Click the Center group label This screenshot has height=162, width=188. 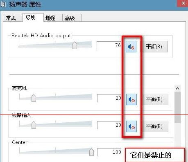coord(20,142)
